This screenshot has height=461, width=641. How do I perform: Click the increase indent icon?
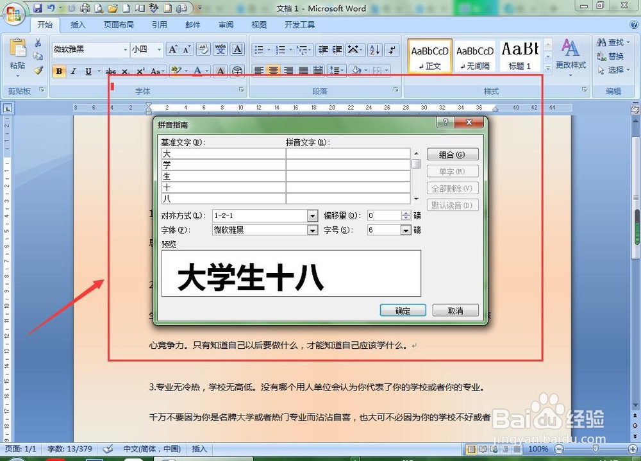point(337,49)
